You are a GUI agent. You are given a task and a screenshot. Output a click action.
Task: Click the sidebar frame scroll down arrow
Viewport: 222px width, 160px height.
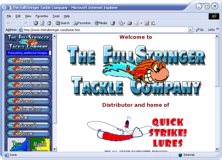pyautogui.click(x=54, y=149)
